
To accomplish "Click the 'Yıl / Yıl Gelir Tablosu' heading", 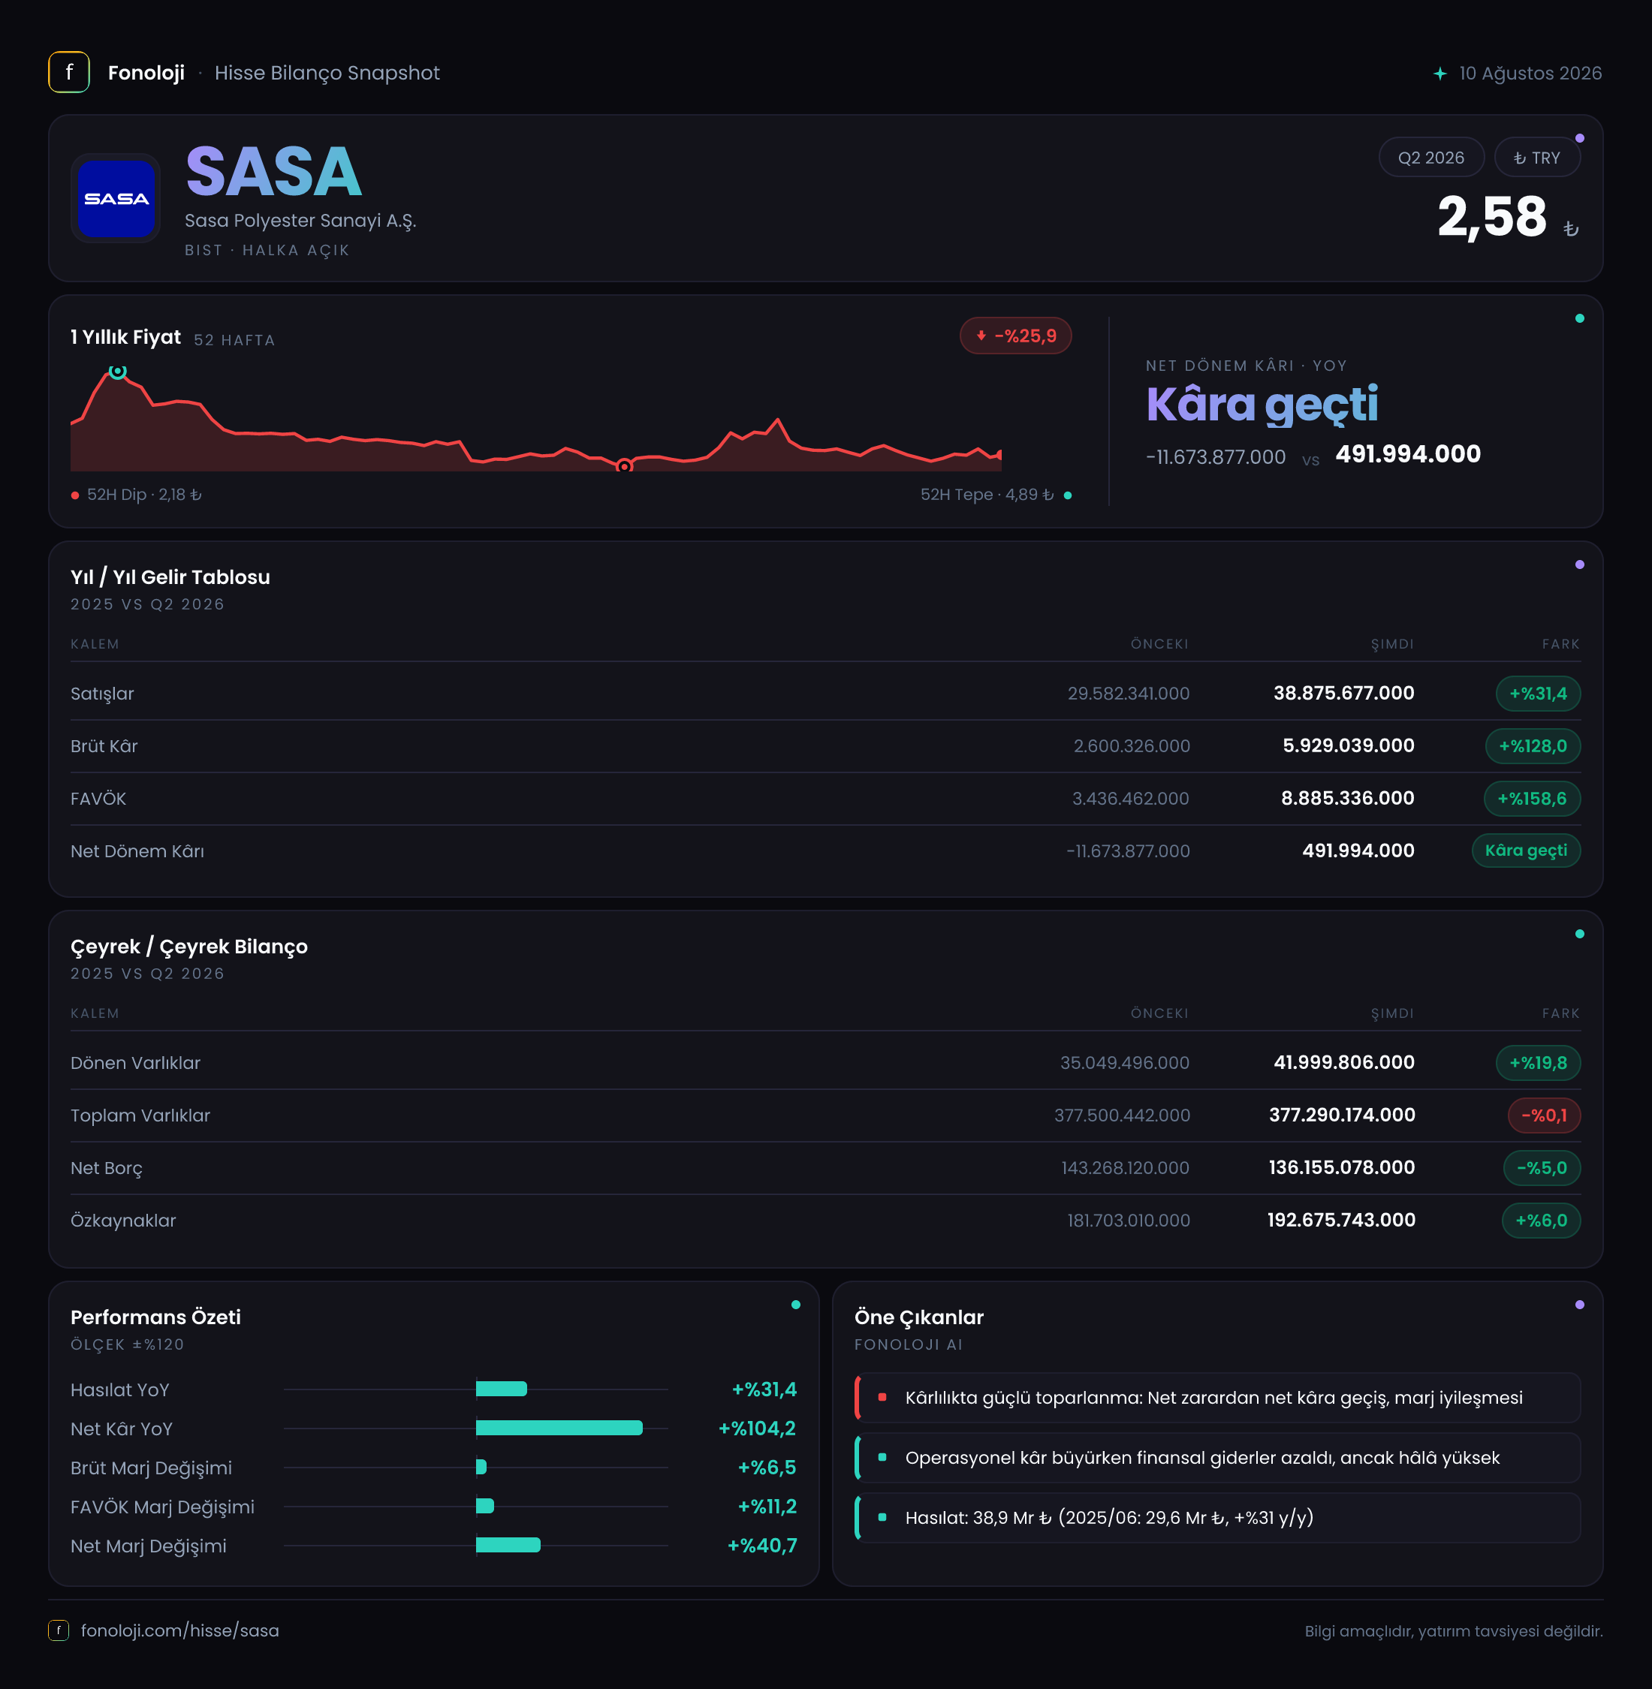I will coord(170,578).
